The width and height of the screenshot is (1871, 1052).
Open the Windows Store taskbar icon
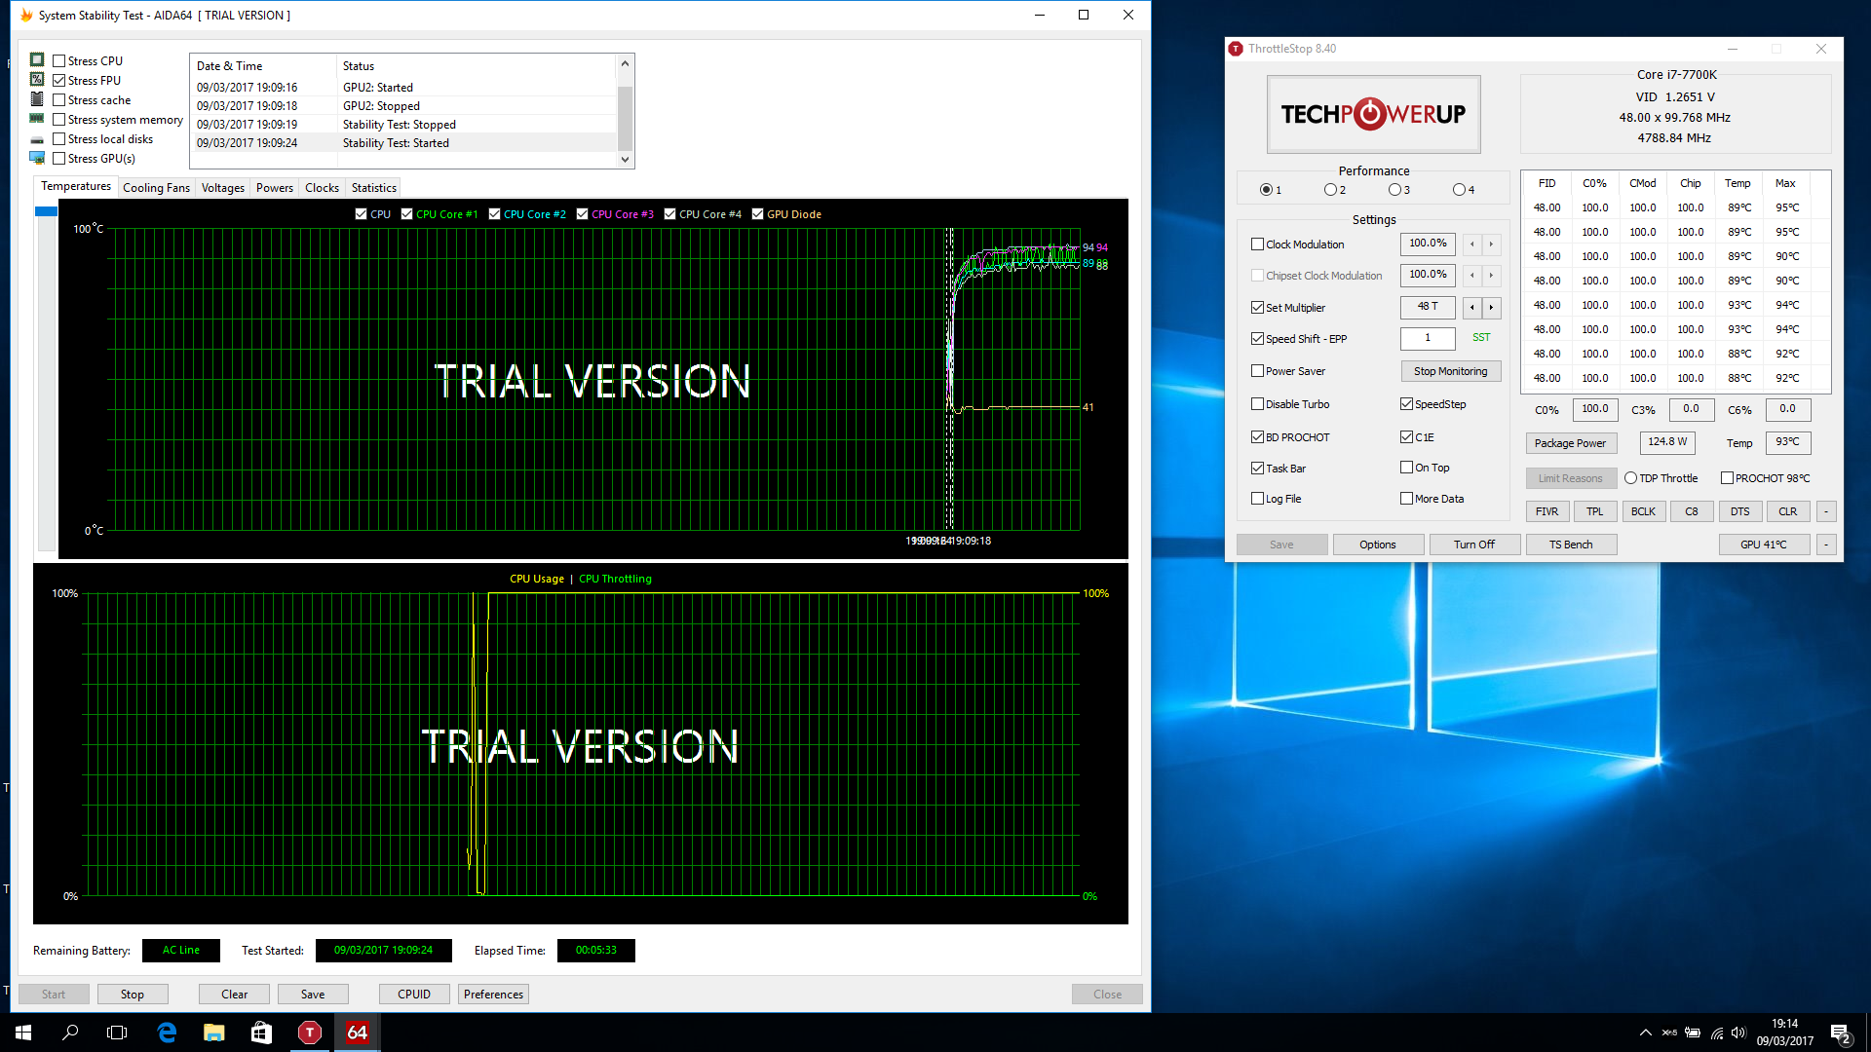tap(261, 1033)
